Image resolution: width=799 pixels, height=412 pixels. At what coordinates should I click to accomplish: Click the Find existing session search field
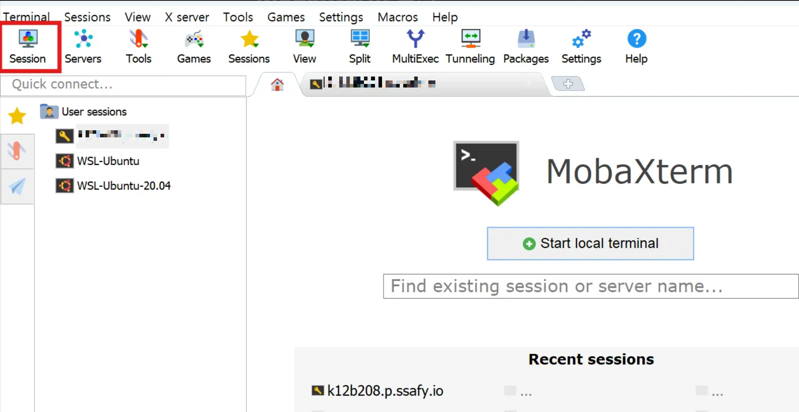(591, 286)
